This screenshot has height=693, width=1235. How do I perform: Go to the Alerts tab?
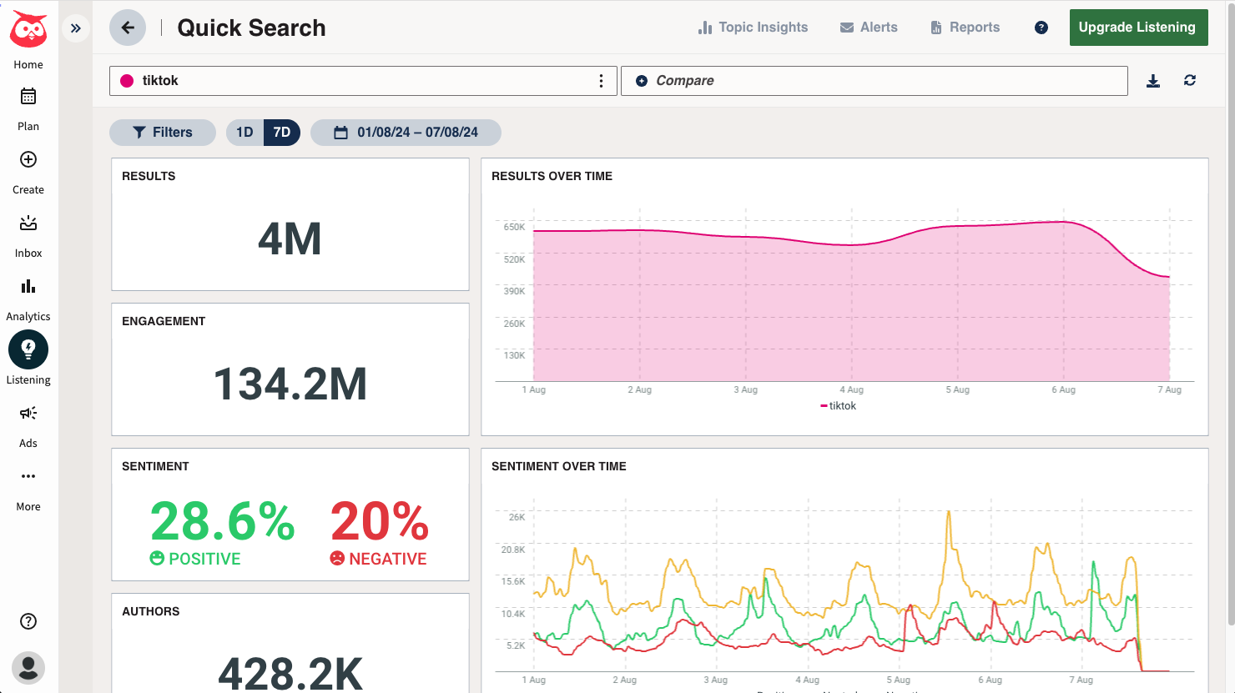tap(869, 28)
